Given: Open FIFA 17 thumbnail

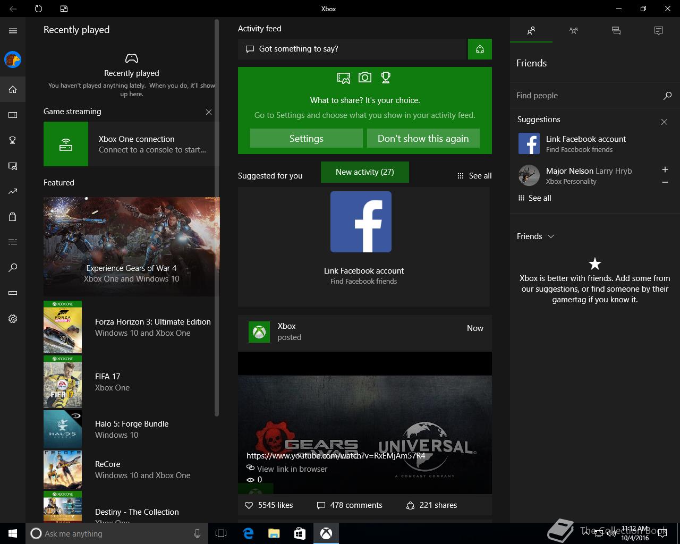Looking at the screenshot, I should point(63,382).
